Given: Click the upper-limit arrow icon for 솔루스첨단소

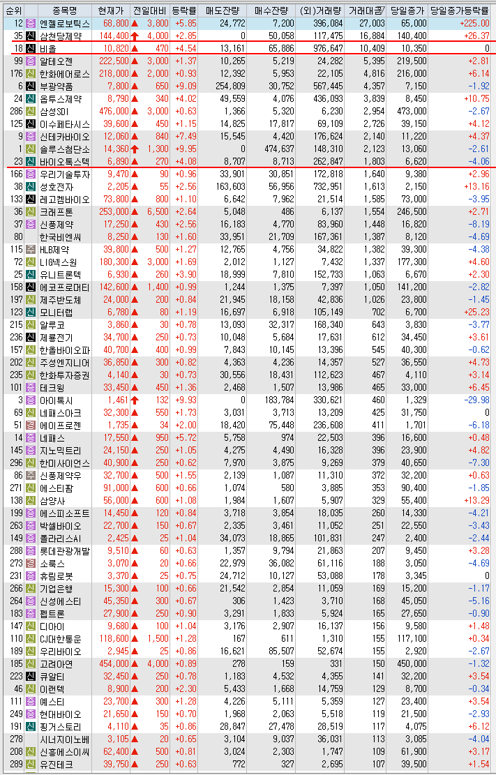Looking at the screenshot, I should (135, 149).
